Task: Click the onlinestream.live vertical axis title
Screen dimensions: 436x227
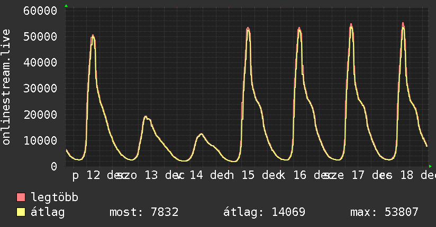Action: click(x=6, y=87)
